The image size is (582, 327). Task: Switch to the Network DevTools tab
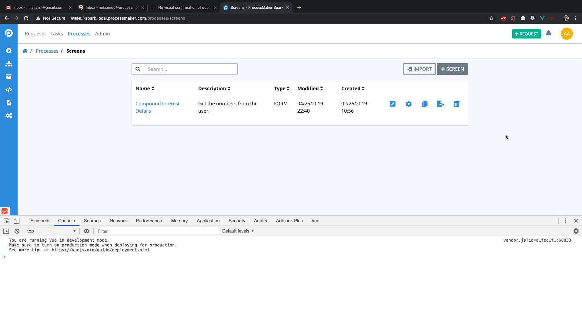point(118,221)
